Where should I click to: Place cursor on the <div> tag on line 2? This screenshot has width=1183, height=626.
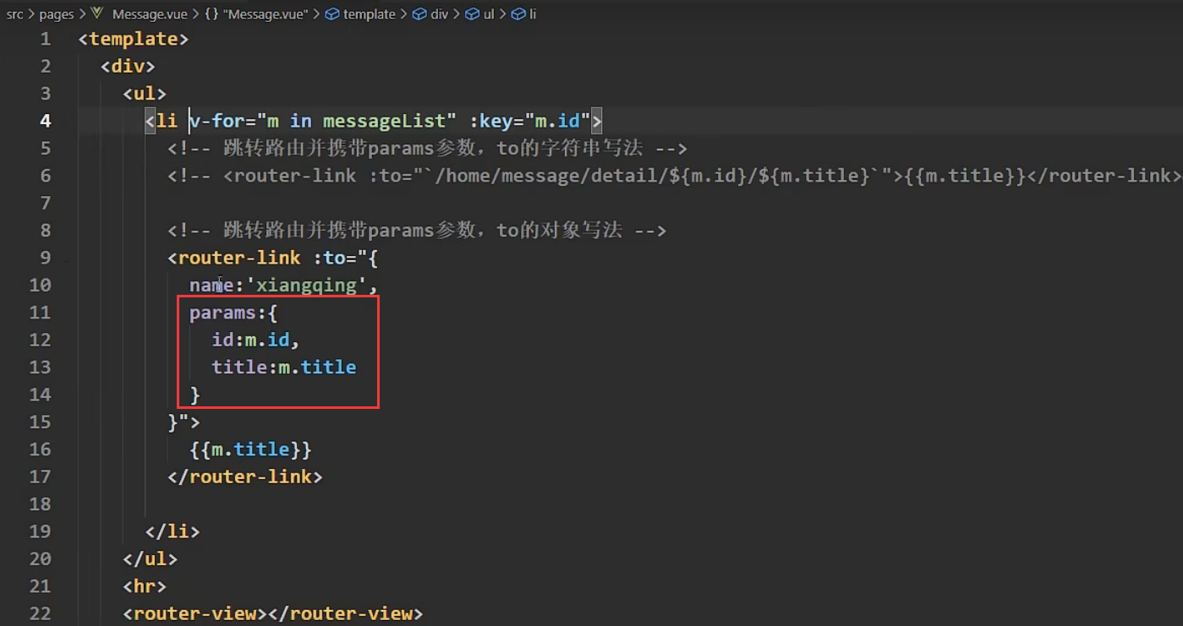[128, 66]
